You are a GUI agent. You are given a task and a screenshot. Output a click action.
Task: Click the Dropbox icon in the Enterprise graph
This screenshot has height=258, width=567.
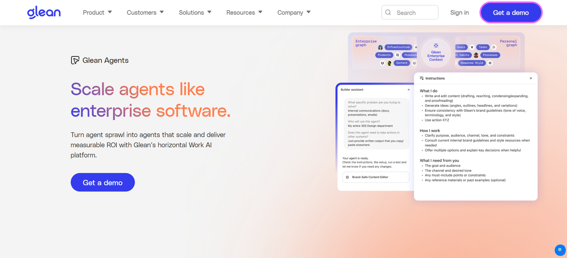[382, 63]
